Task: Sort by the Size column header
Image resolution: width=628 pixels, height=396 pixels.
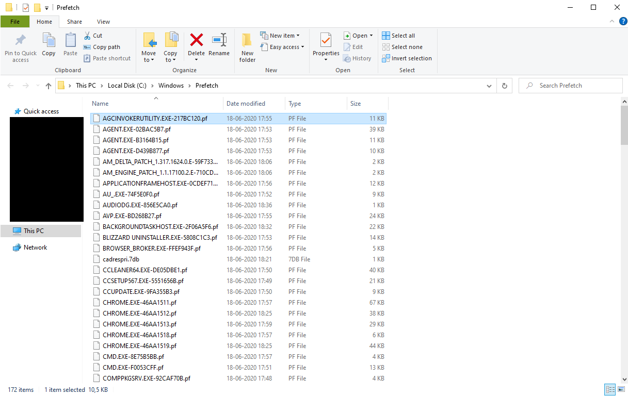Action: (367, 104)
